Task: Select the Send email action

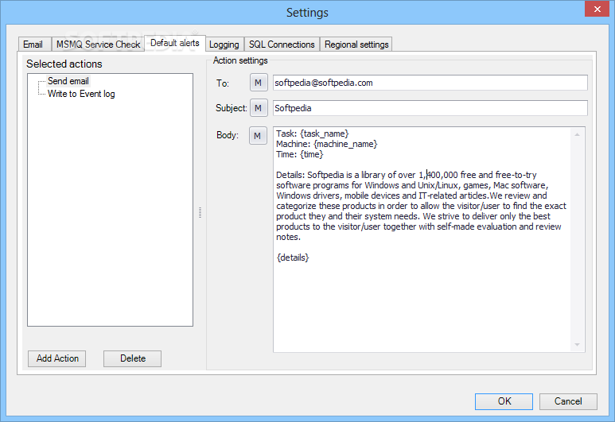Action: click(x=68, y=81)
